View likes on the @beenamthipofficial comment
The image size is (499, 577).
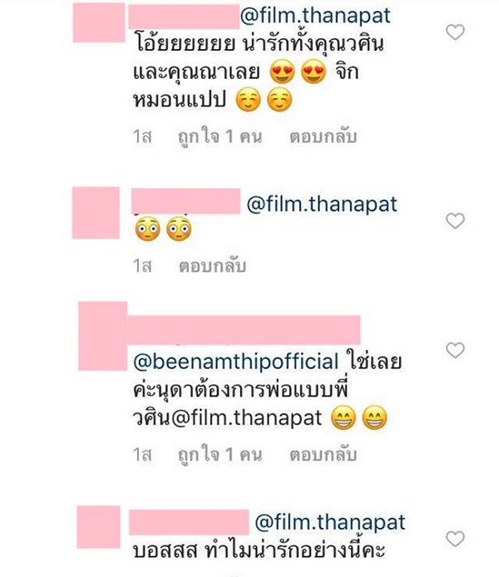220,455
